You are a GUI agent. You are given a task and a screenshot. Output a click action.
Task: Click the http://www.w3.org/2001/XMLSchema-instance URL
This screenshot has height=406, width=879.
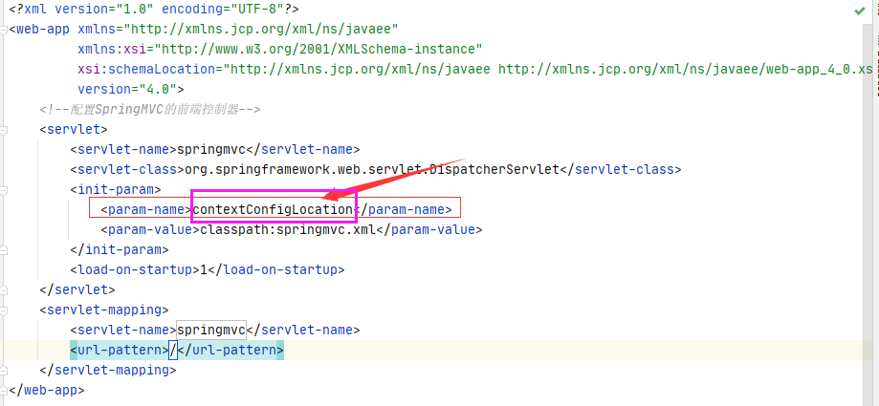tap(318, 50)
